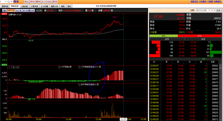This screenshot has width=223, height=121.
Task: Toggle the 浮 button in chart toolbar
Action: [20, 10]
